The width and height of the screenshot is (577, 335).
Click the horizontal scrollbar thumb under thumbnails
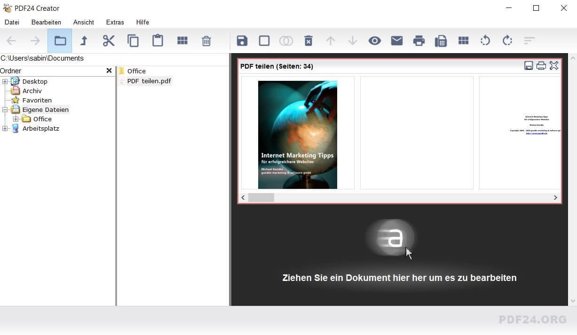tap(261, 198)
